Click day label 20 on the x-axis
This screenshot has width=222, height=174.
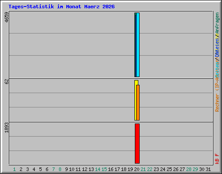(x=137, y=169)
